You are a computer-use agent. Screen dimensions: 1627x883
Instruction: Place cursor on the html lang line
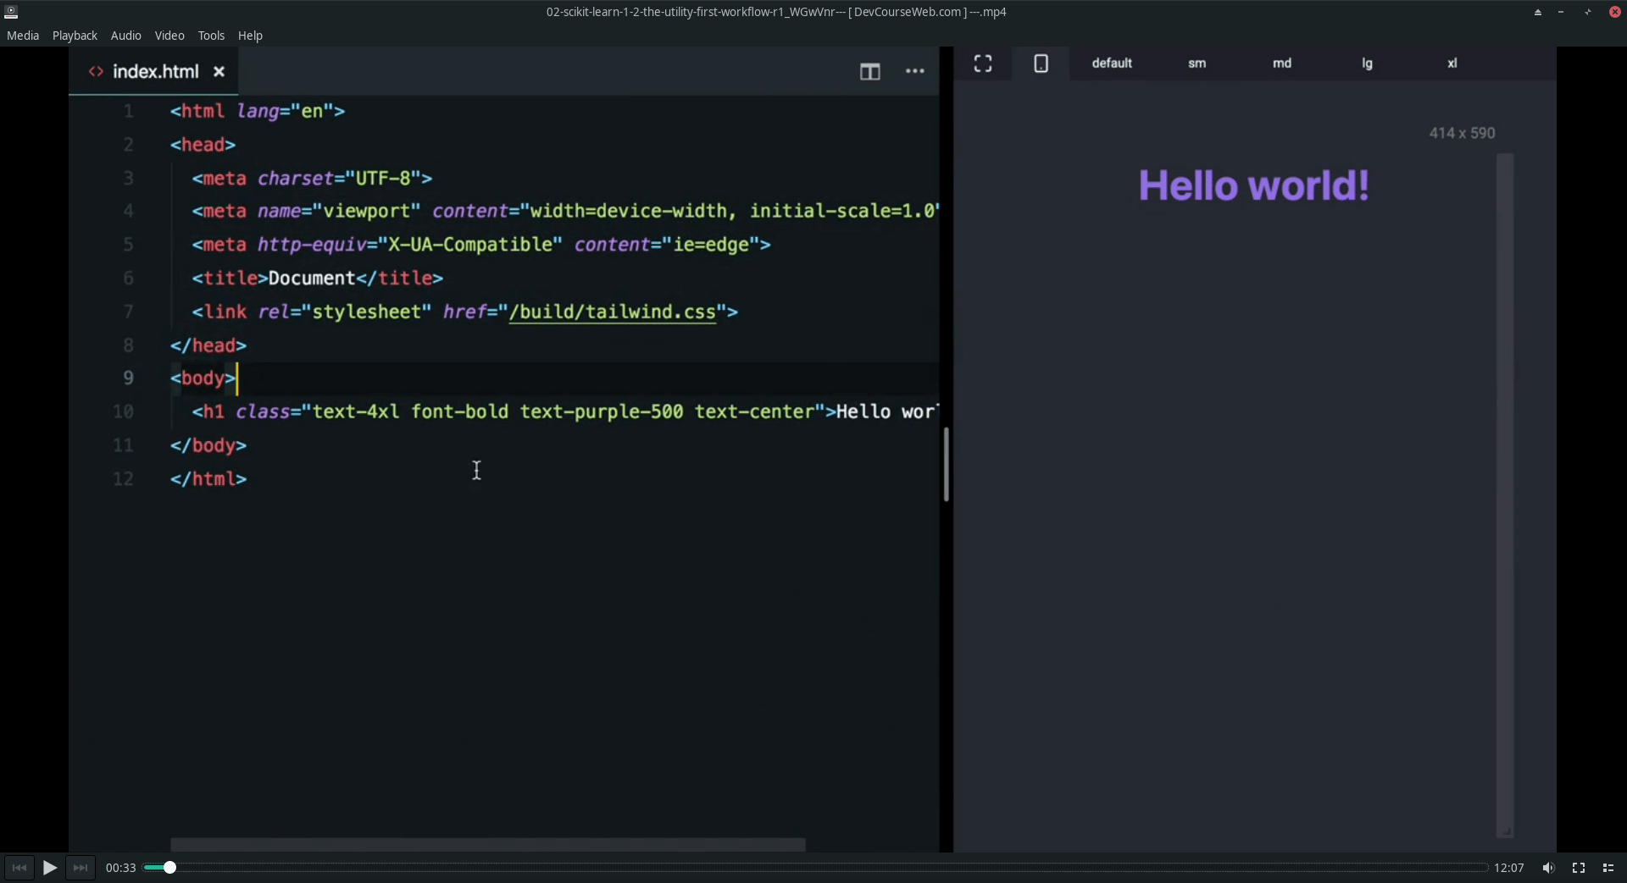click(258, 111)
